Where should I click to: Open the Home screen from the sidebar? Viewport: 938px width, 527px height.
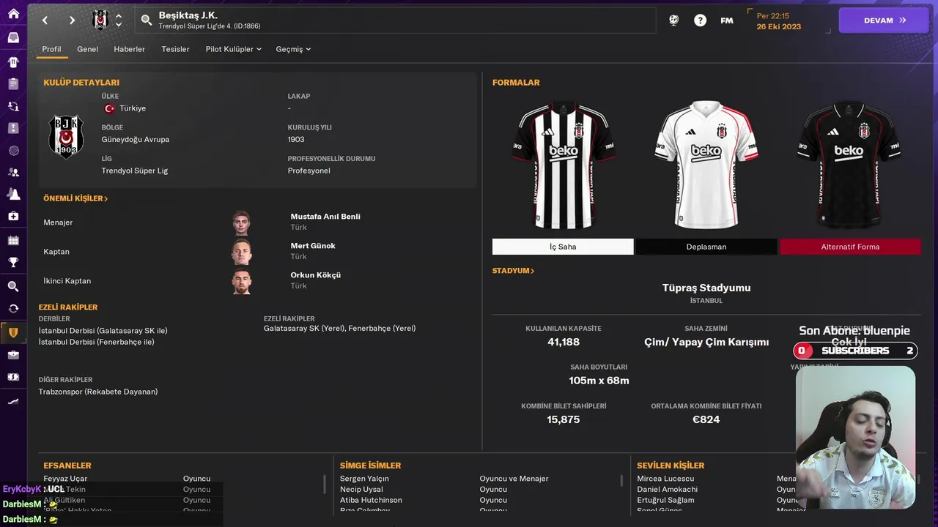[x=13, y=14]
